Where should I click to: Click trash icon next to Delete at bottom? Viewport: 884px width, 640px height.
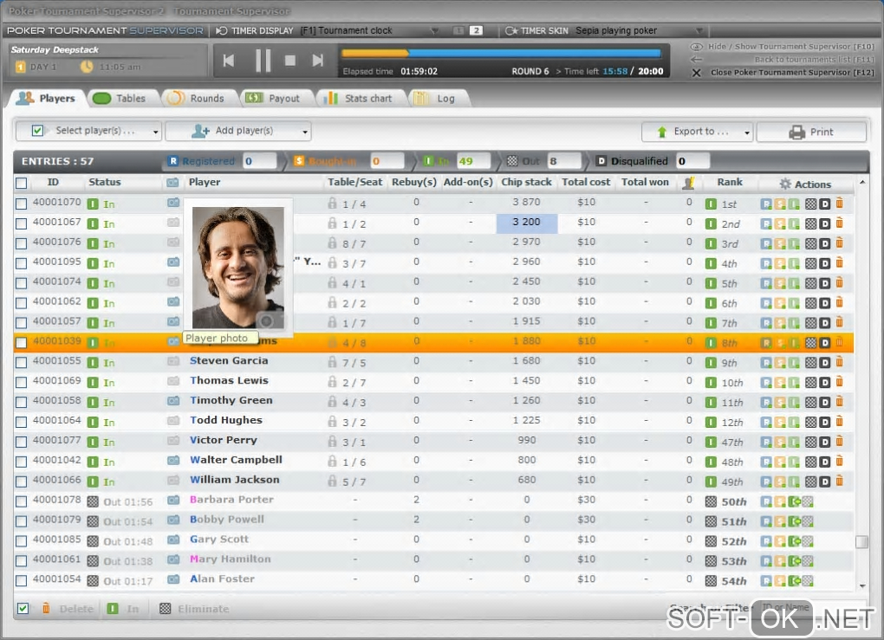pyautogui.click(x=46, y=608)
